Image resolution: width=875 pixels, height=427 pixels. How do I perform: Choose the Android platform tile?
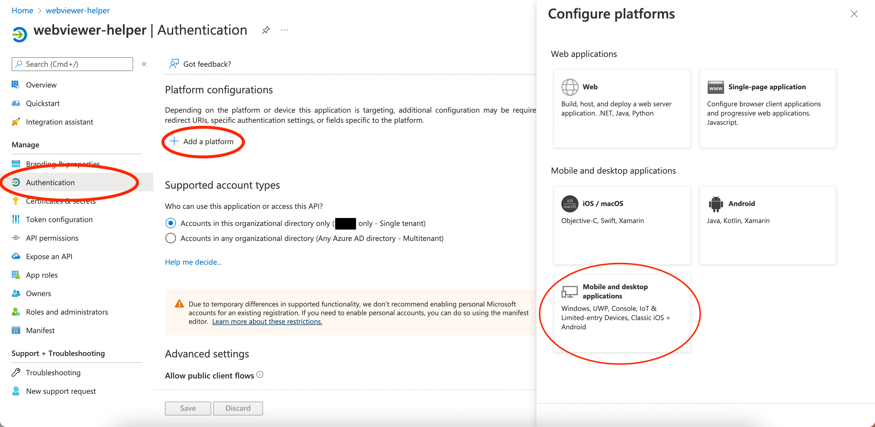click(x=767, y=225)
